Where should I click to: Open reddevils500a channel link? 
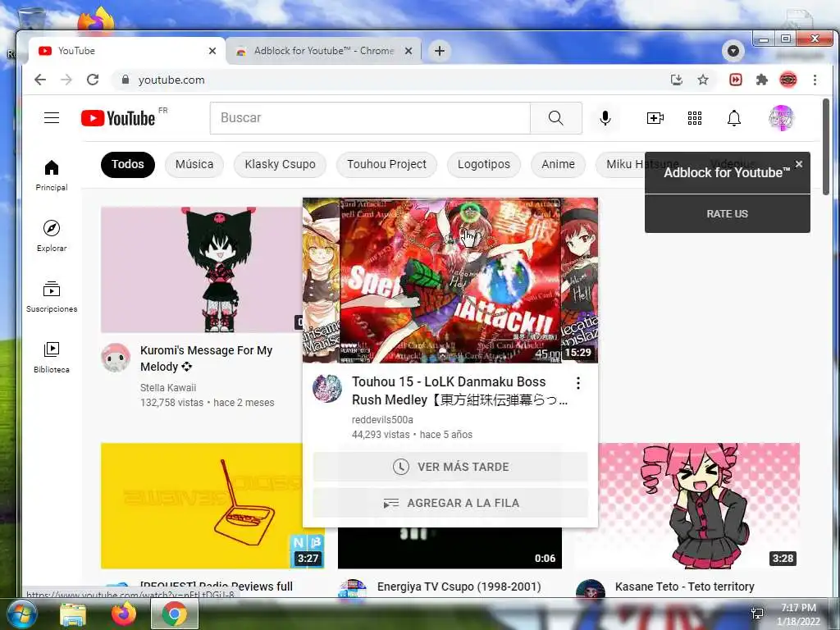click(x=382, y=419)
